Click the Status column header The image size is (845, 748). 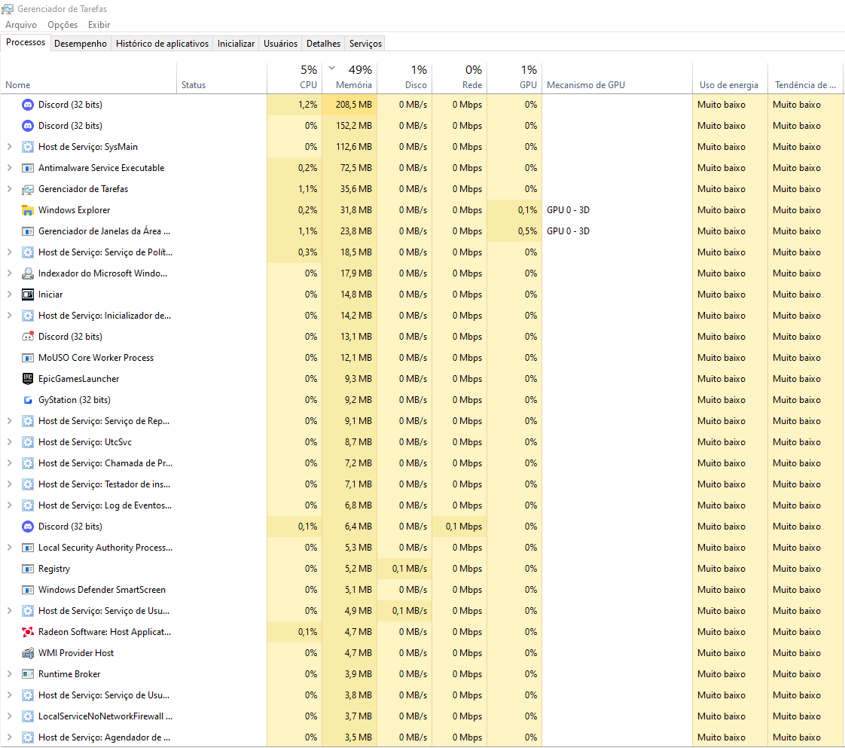pos(221,78)
